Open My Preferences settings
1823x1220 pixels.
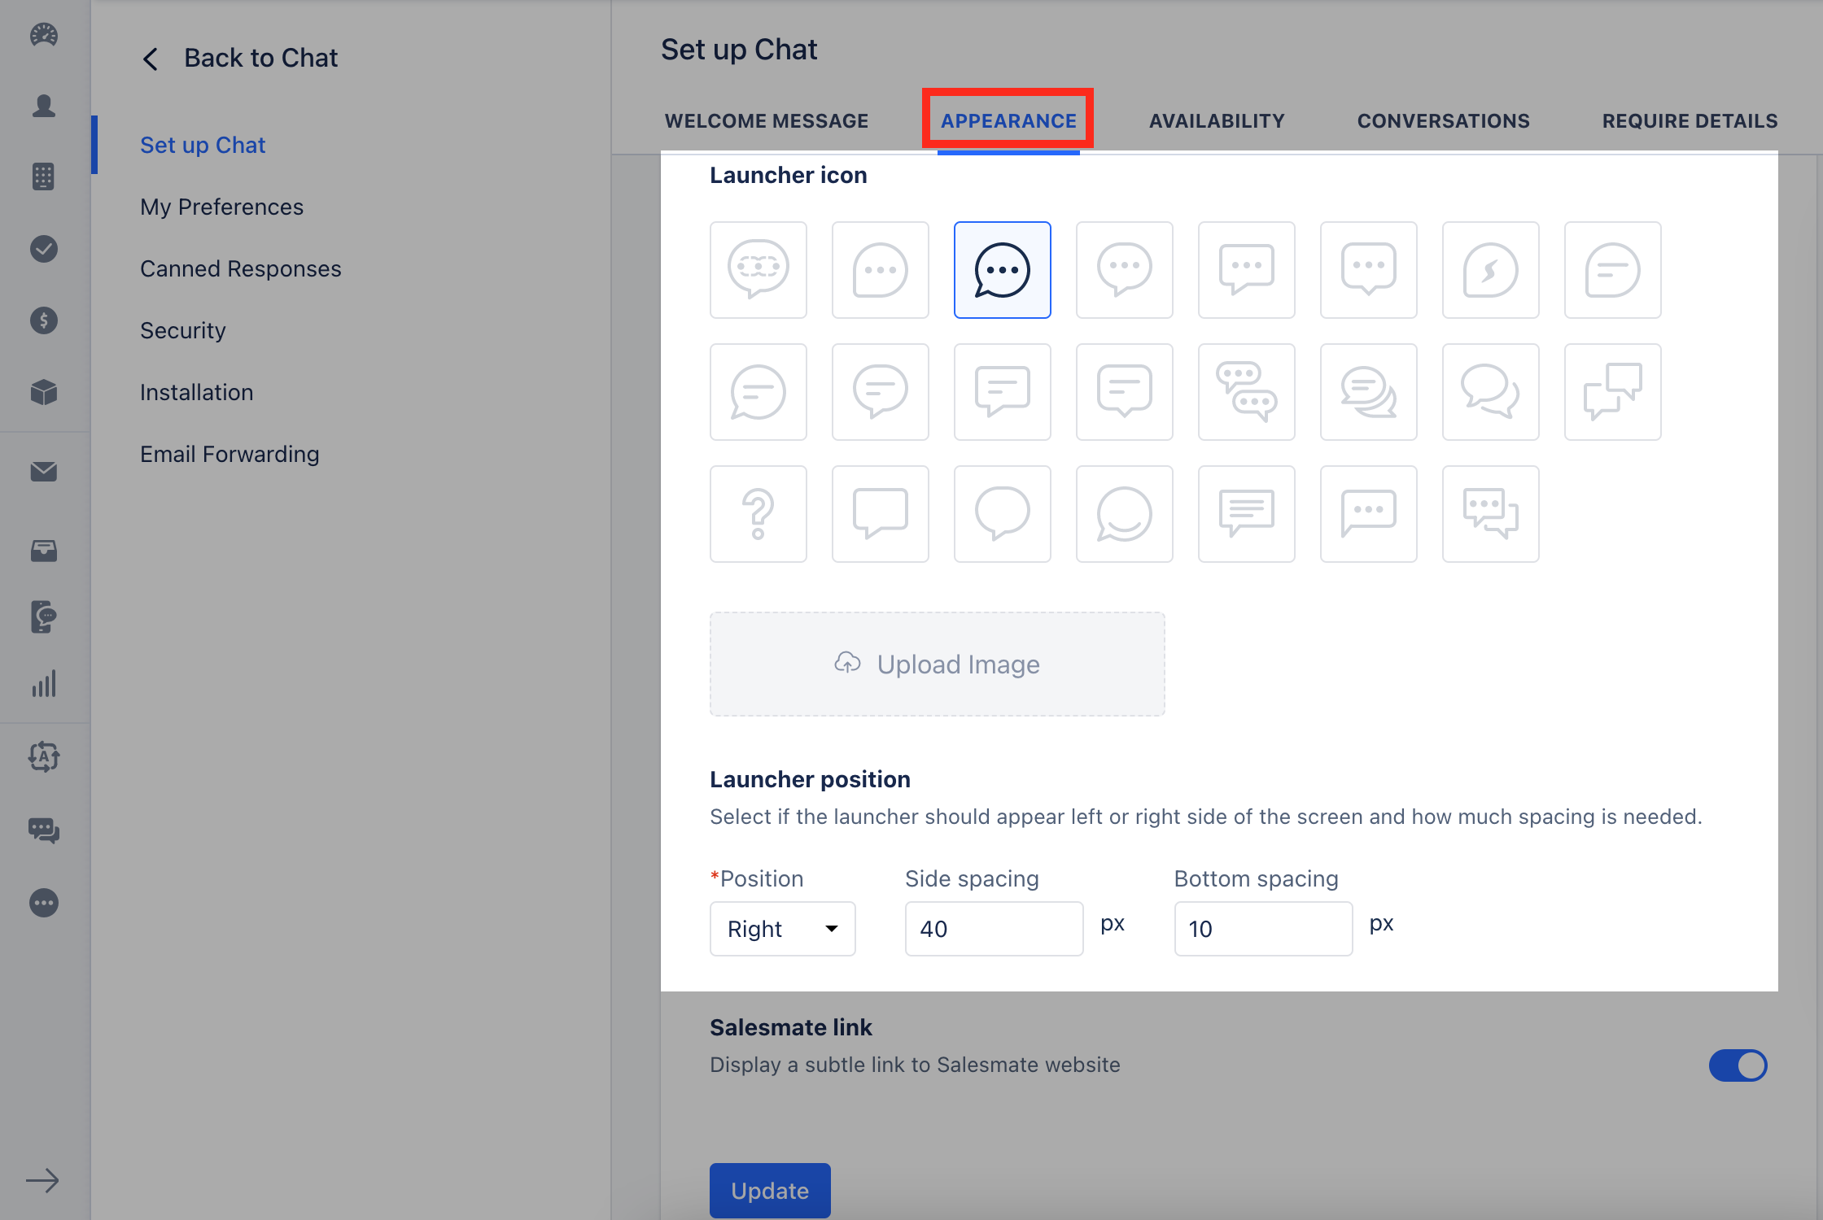pos(221,207)
